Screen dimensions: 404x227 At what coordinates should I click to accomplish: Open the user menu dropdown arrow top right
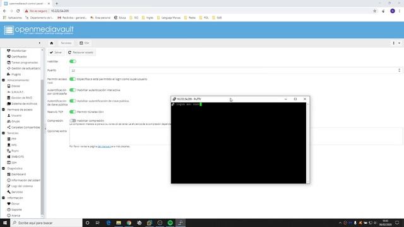[400, 43]
